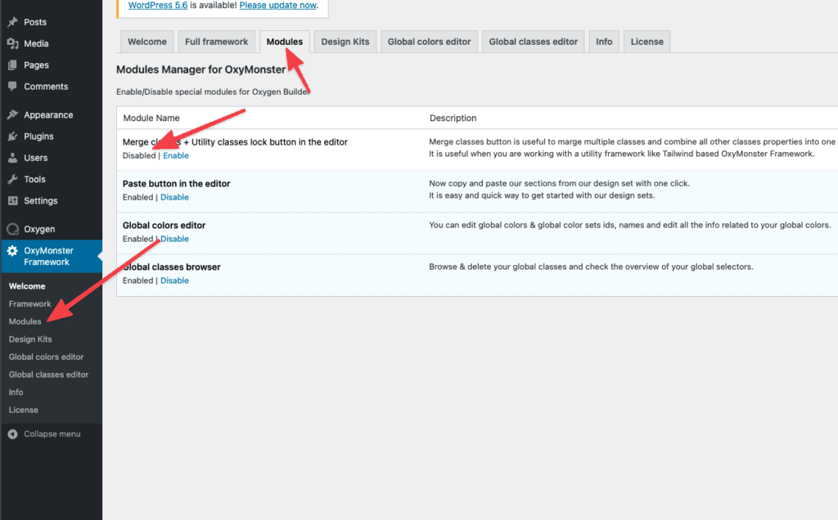Viewport: 838px width, 520px height.
Task: Collapse the admin menu via its label
Action: [x=52, y=434]
